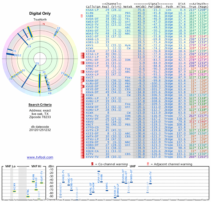Viewport: 211px width, 202px height.
Task: Click KVDA-DT callsign in the table list
Action: (92, 19)
